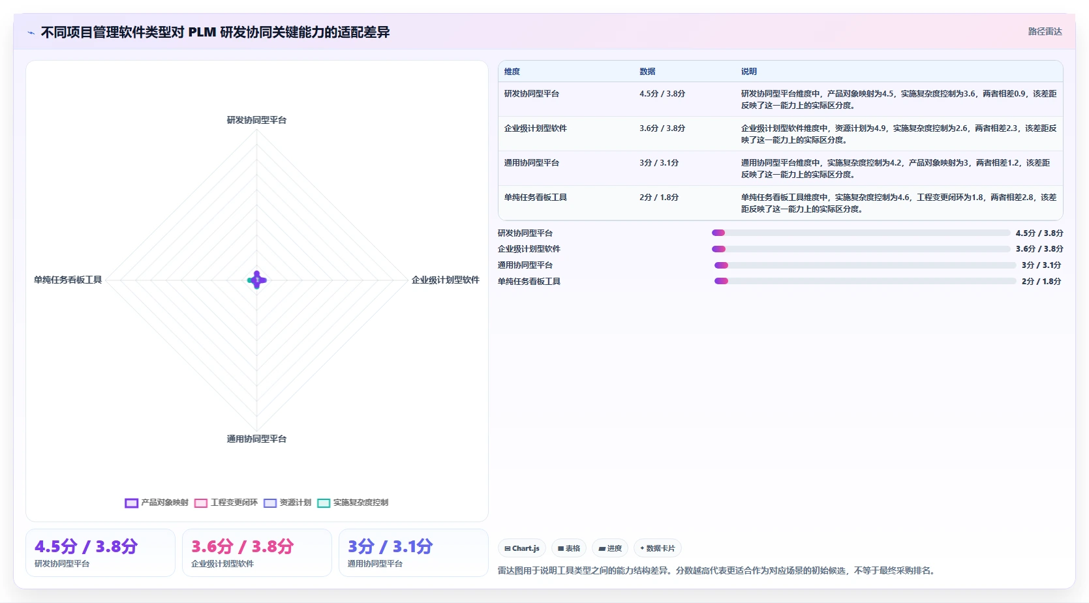Image resolution: width=1089 pixels, height=603 pixels.
Task: Click the 单纯任务看板工具 progress list label
Action: click(x=529, y=282)
